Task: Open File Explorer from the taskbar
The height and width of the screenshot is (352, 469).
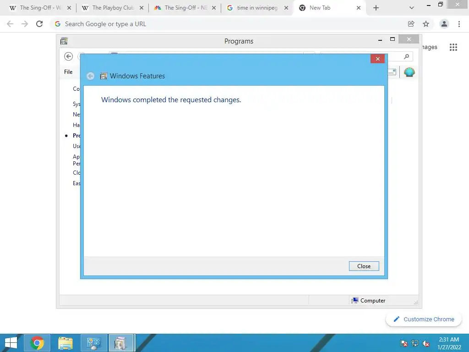Action: pos(65,343)
